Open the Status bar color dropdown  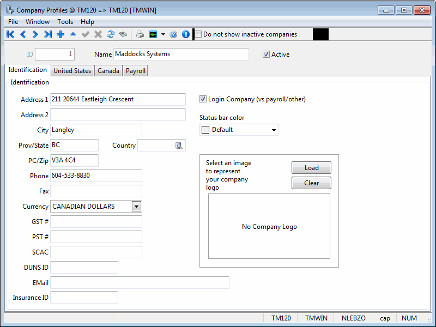pos(273,130)
